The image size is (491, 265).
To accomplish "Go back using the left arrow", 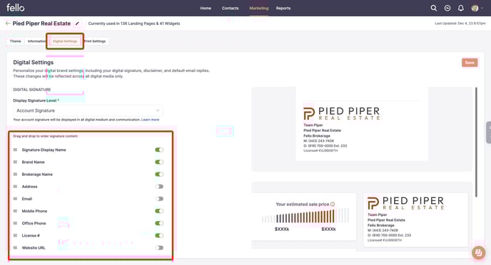I will coord(8,24).
